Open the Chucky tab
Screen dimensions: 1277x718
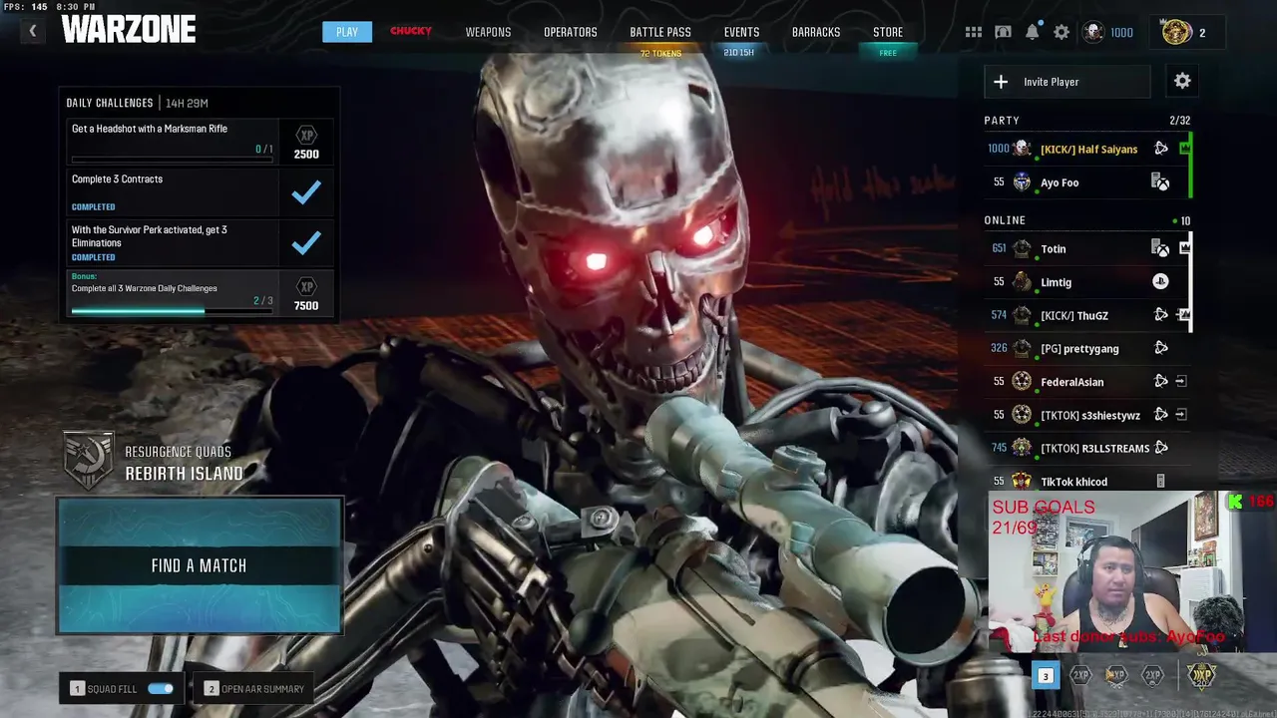(411, 31)
